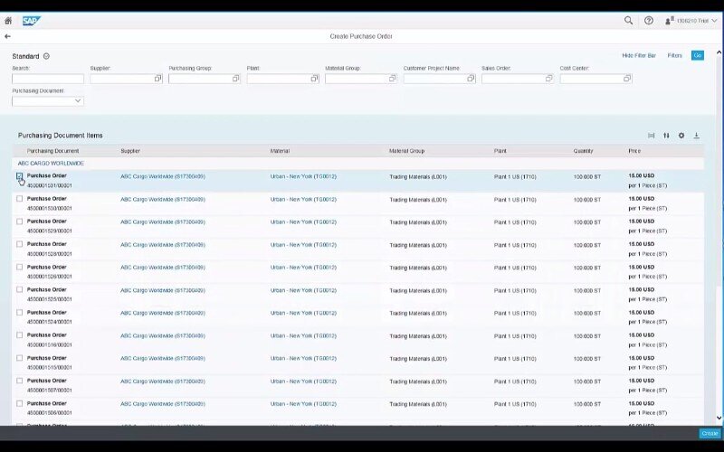
Task: Click the sort arrows icon above table
Action: pos(666,136)
